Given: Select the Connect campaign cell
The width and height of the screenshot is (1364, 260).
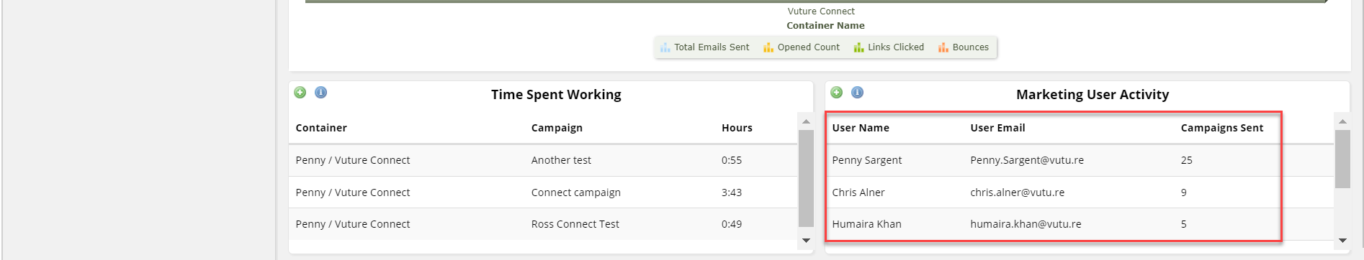Looking at the screenshot, I should click(576, 192).
